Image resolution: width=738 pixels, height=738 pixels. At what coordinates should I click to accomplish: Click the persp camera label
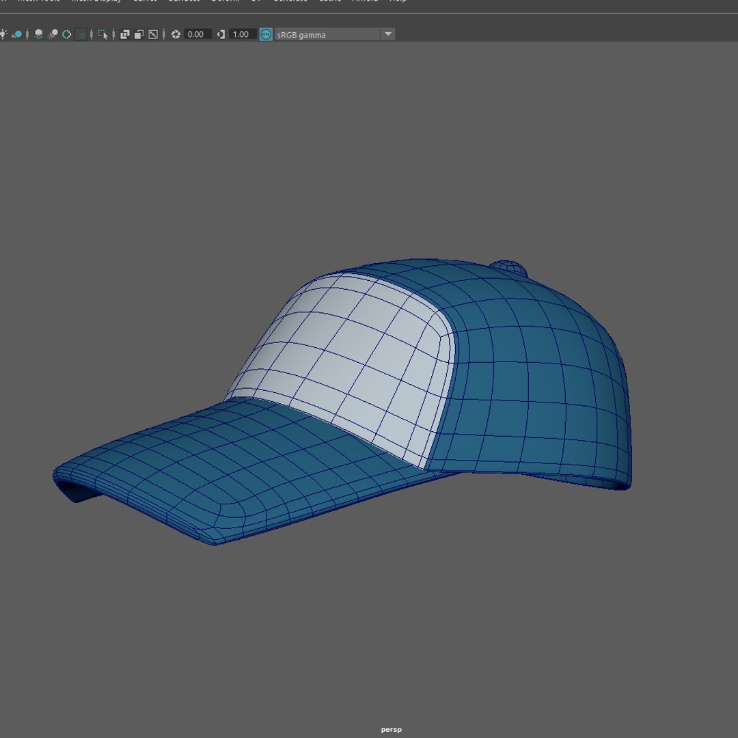(391, 730)
